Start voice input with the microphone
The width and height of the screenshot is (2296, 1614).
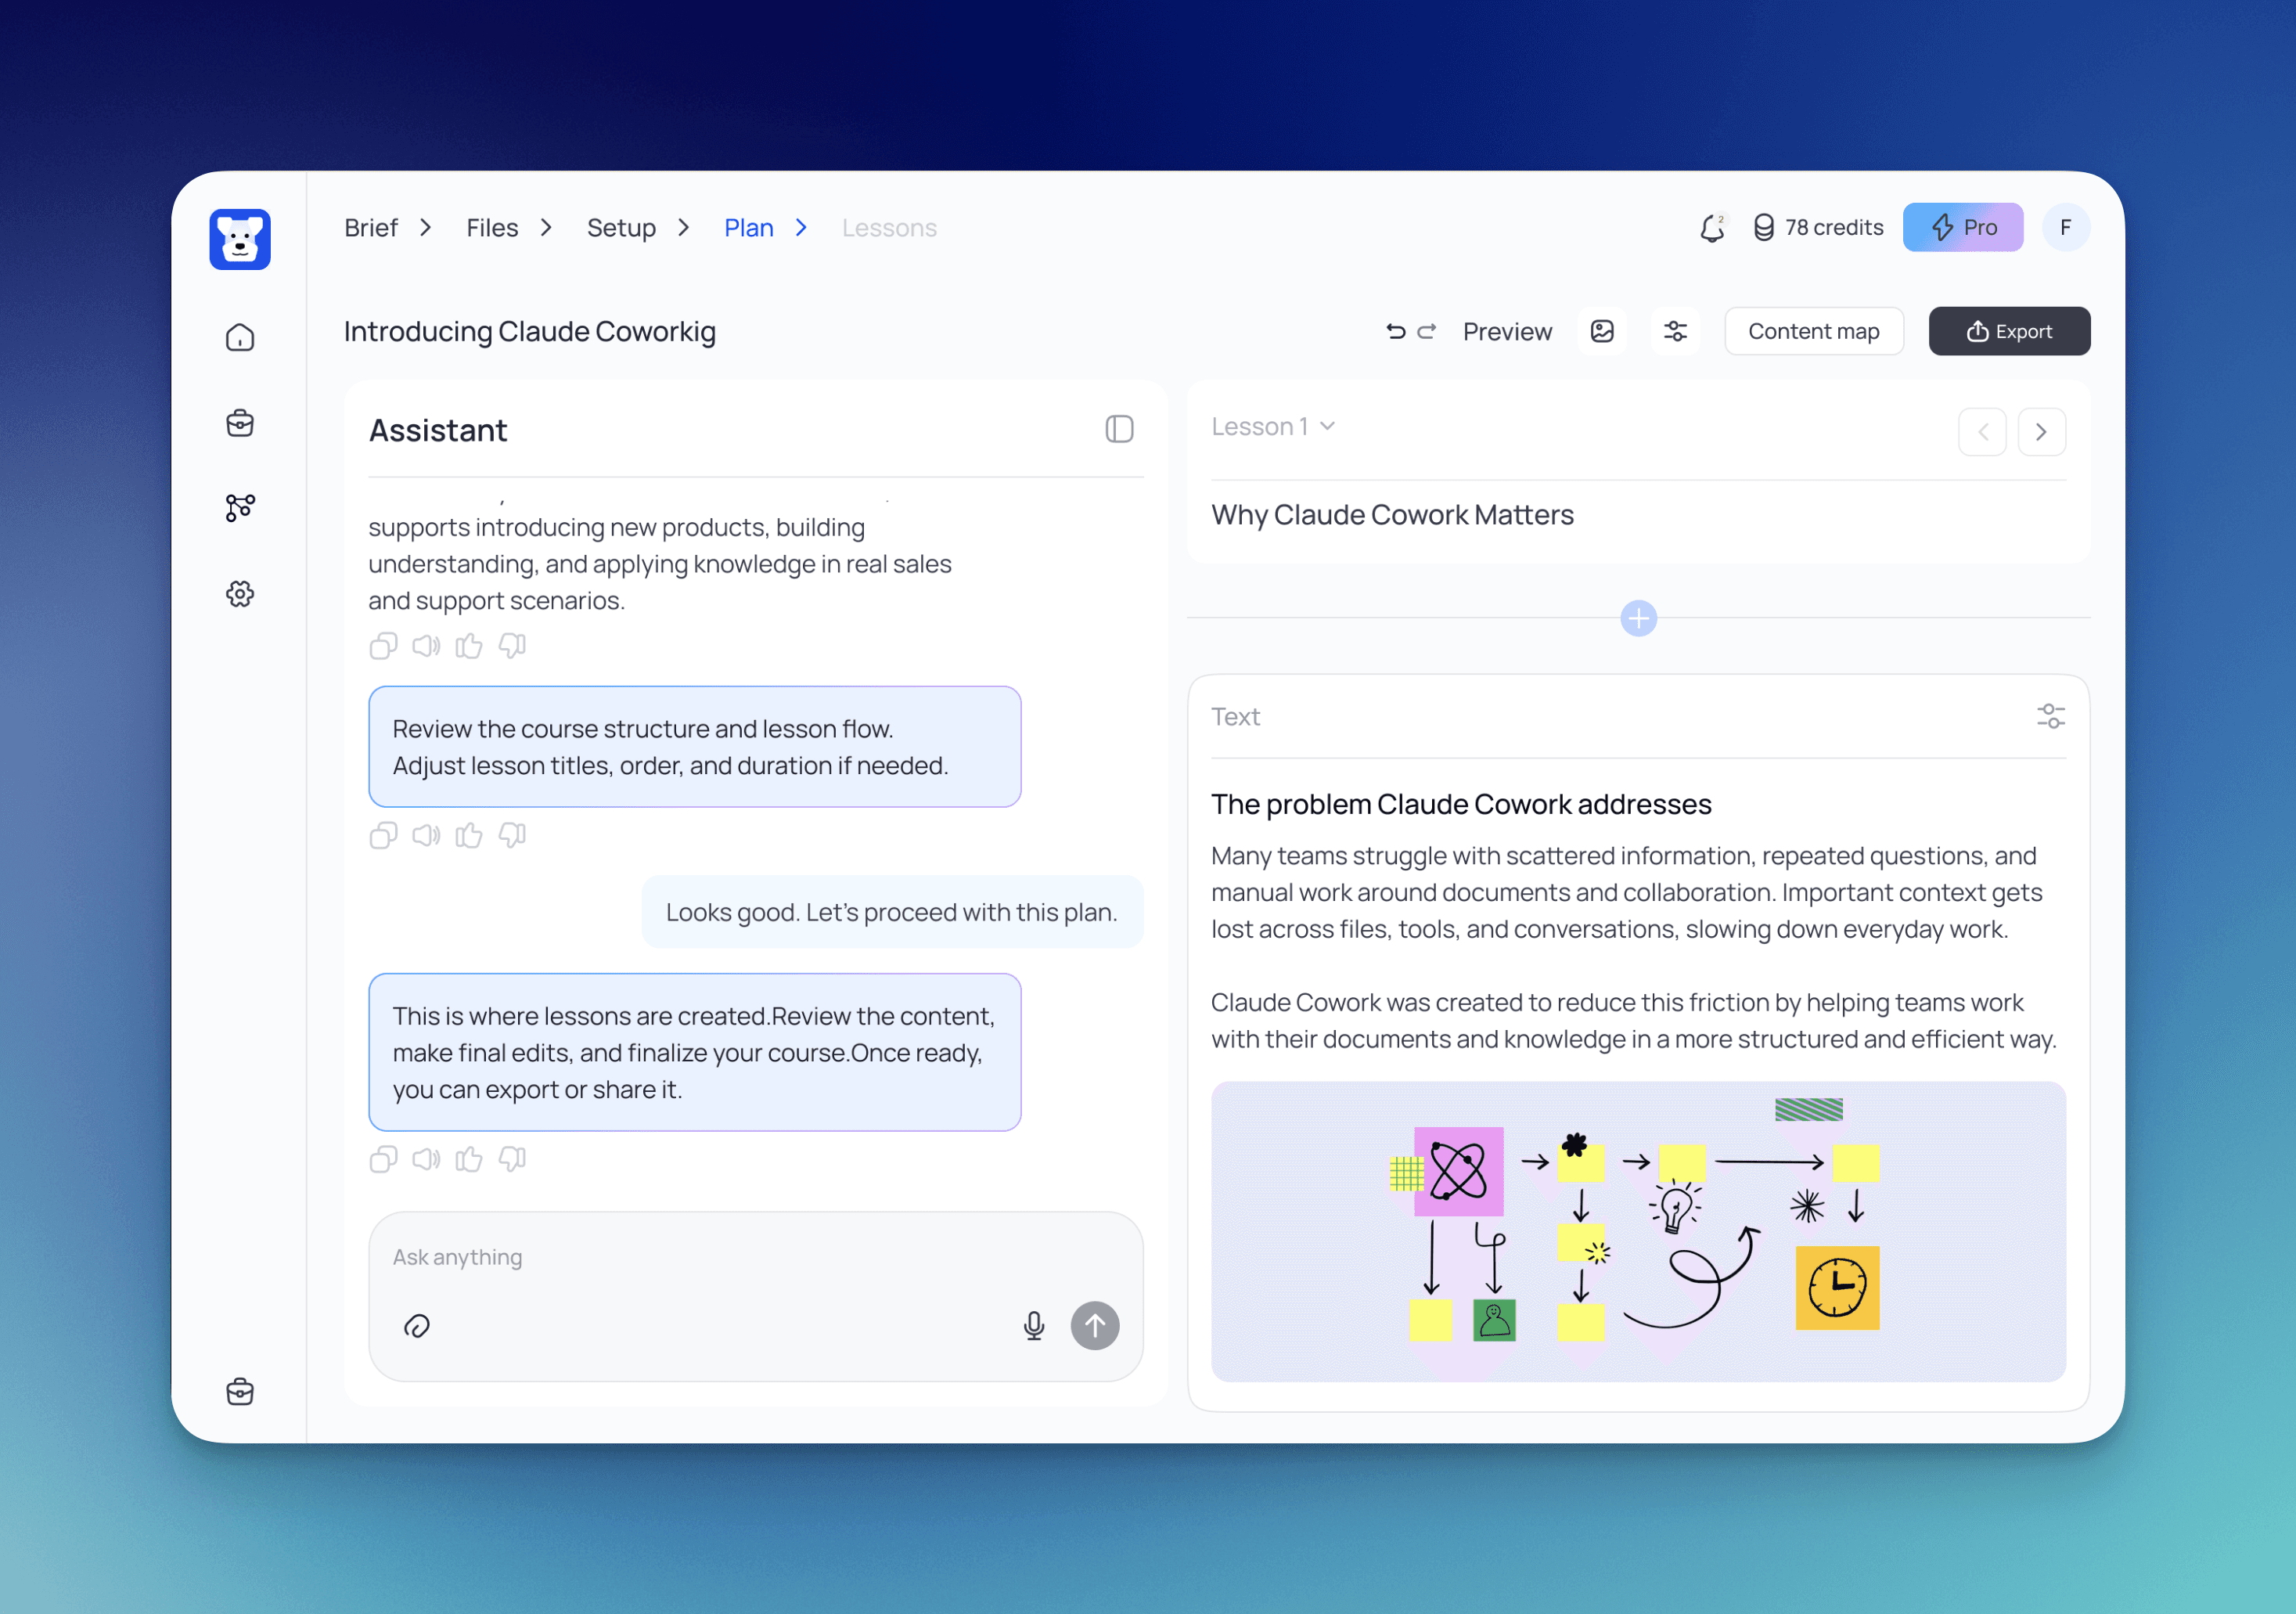pos(1034,1326)
